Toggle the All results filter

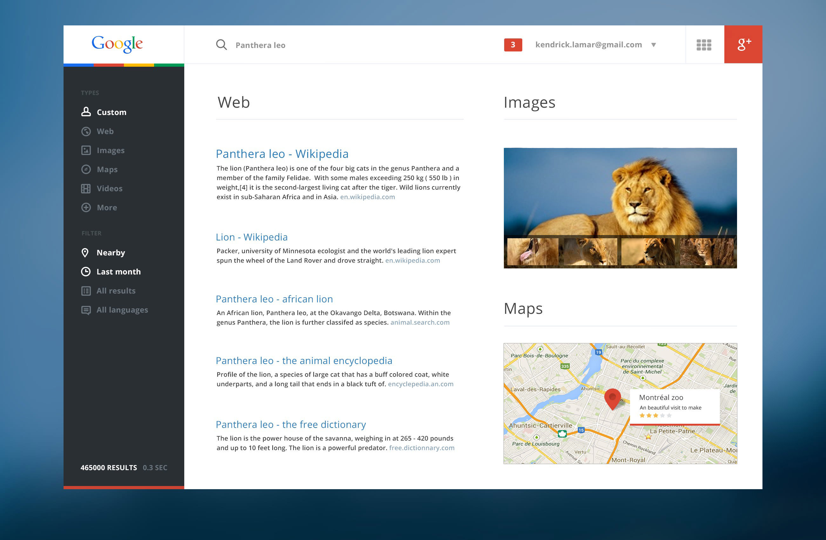[108, 291]
